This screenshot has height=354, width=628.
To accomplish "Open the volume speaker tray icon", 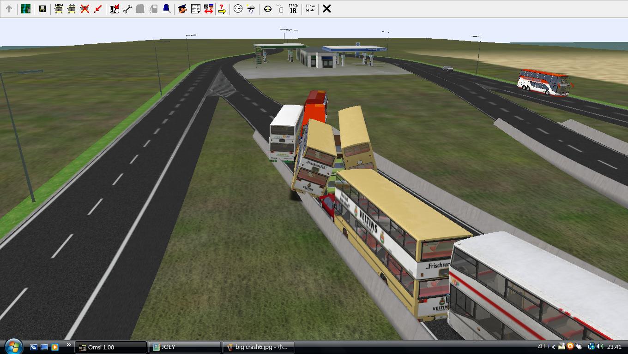I will (600, 346).
